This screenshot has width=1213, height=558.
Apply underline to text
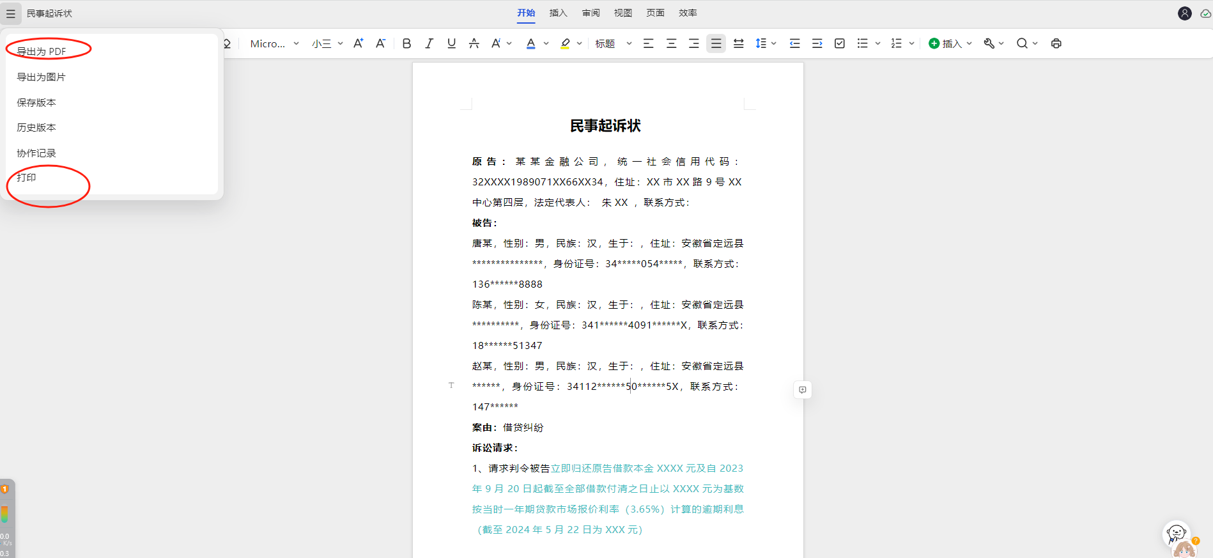click(451, 43)
